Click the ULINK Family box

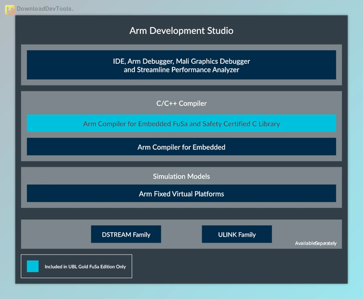point(237,234)
